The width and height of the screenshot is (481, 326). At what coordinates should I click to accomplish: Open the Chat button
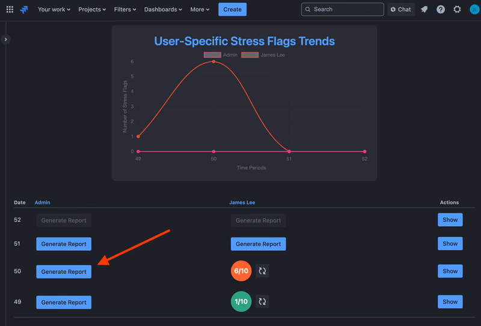pyautogui.click(x=401, y=10)
